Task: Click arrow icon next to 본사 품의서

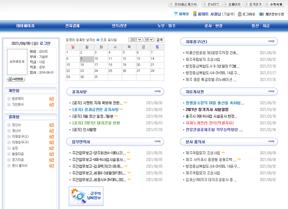Action: click(9, 166)
